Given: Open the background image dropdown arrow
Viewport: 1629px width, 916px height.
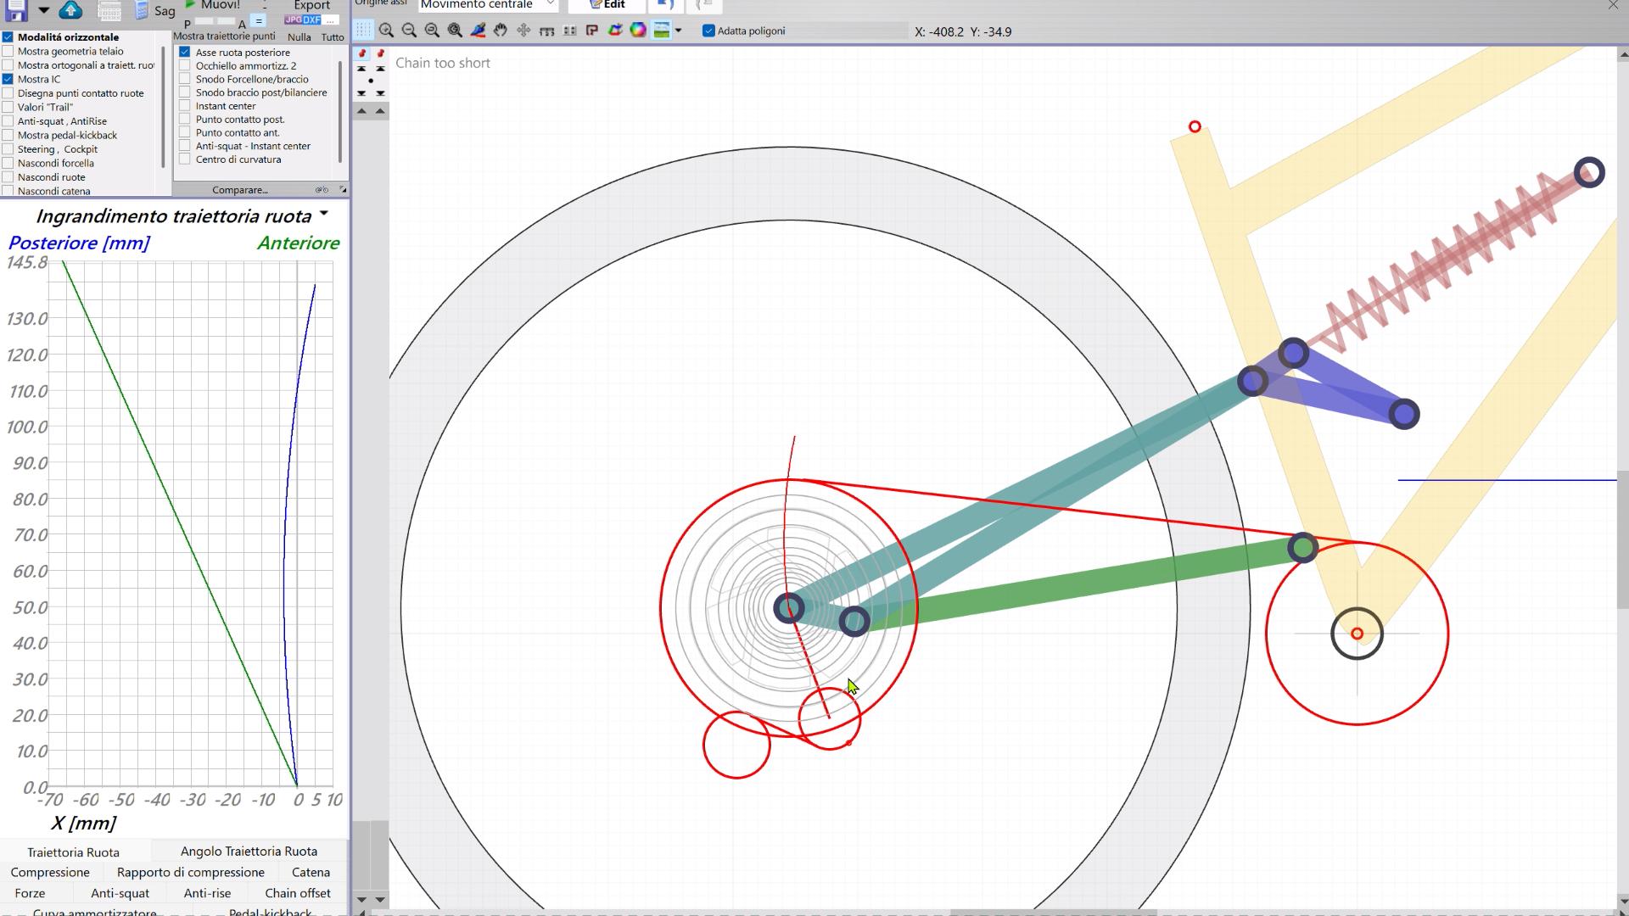Looking at the screenshot, I should pos(678,31).
